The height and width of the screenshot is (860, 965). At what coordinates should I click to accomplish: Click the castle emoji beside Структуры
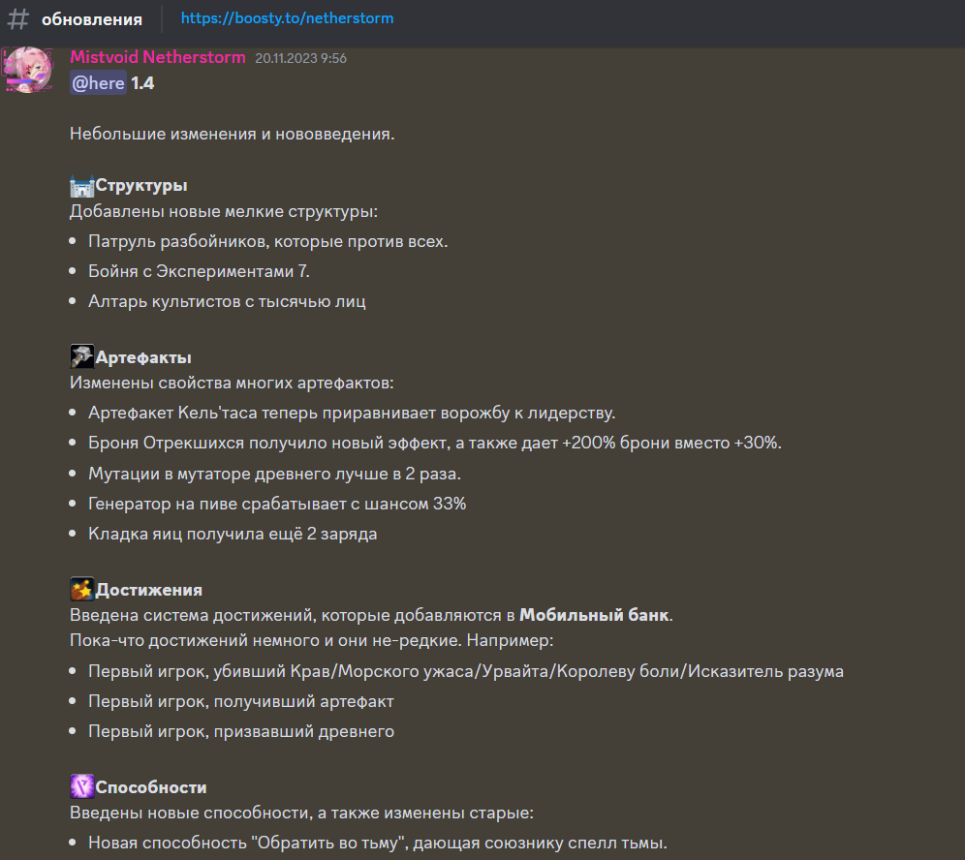(x=81, y=185)
